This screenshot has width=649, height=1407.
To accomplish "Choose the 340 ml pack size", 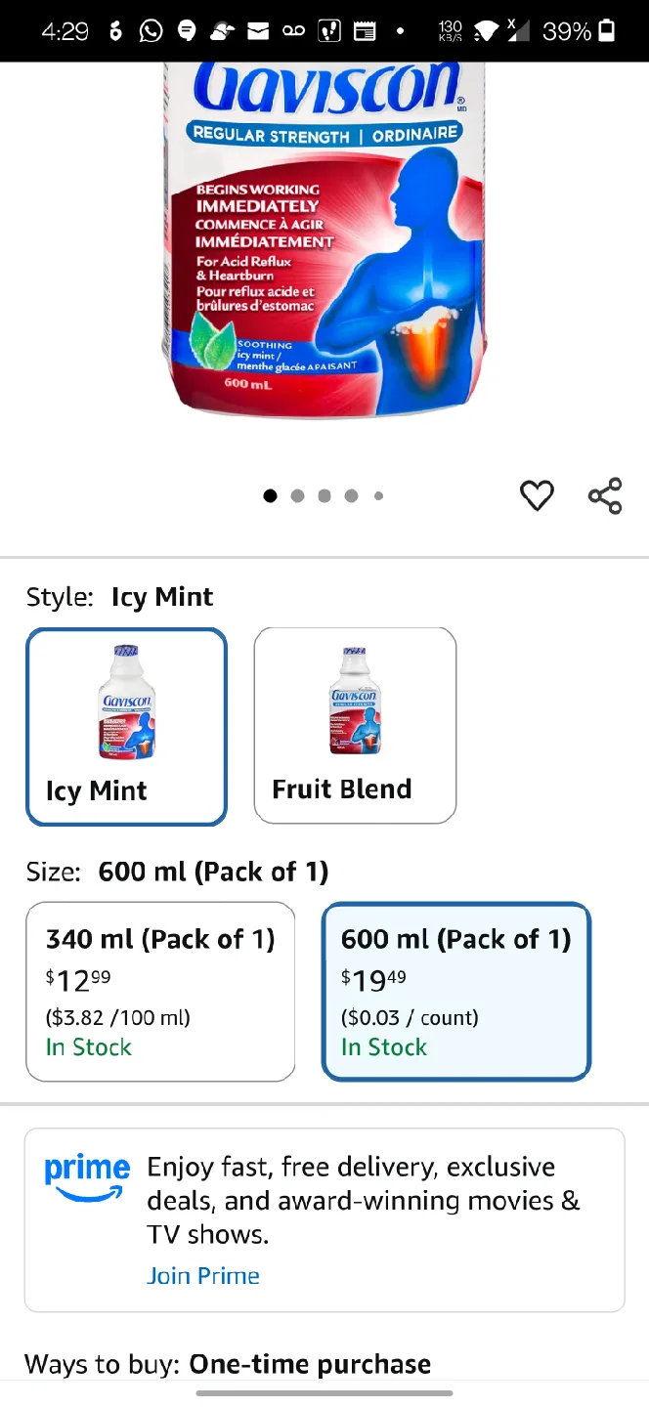I will tap(160, 992).
